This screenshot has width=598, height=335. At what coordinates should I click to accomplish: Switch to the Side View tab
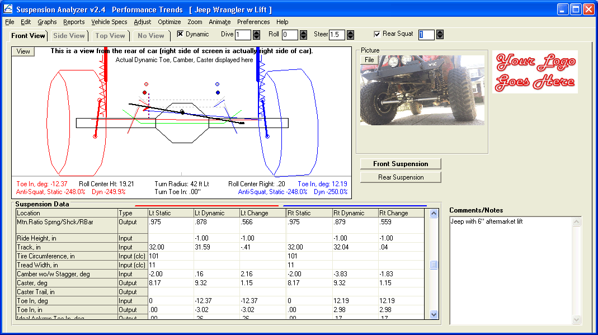point(69,36)
